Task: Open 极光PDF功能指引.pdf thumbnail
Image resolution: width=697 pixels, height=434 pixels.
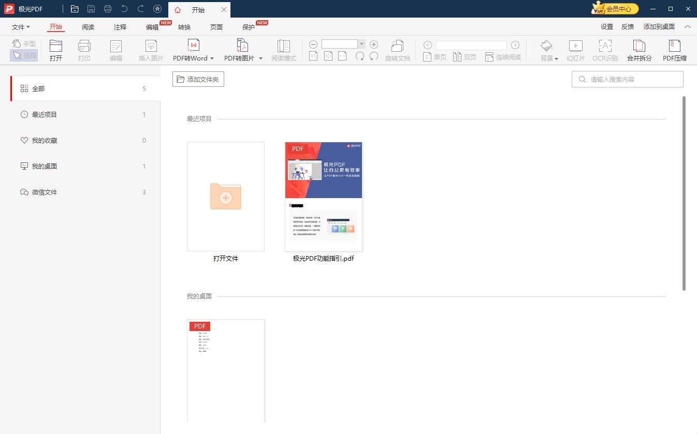Action: pos(324,197)
